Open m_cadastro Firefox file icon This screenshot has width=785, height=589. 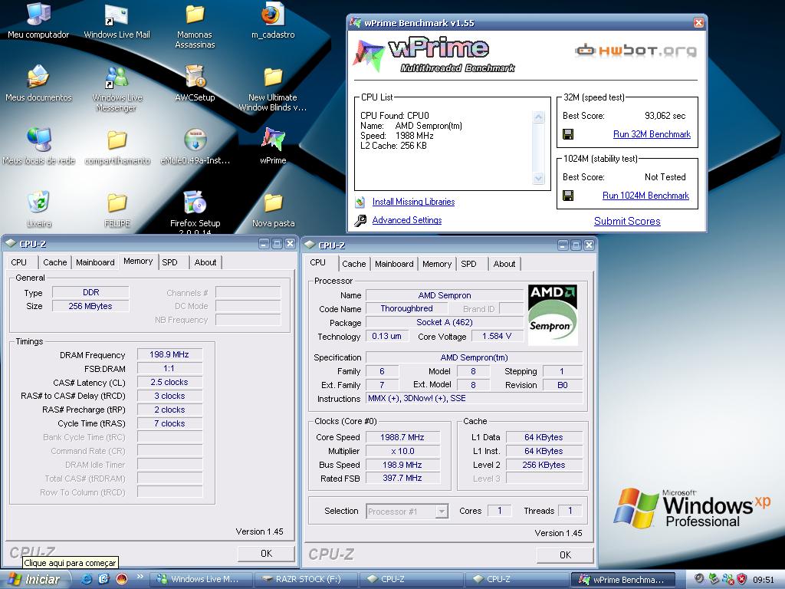[x=273, y=21]
